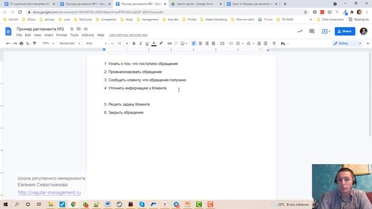Open the Edit menu

28,35
